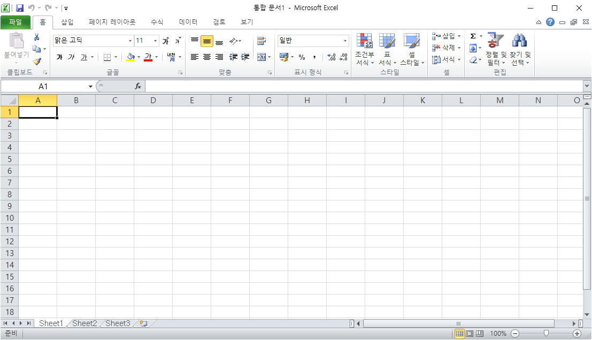Increase font size with the larger 가 icon
The height and width of the screenshot is (340, 592).
point(166,41)
